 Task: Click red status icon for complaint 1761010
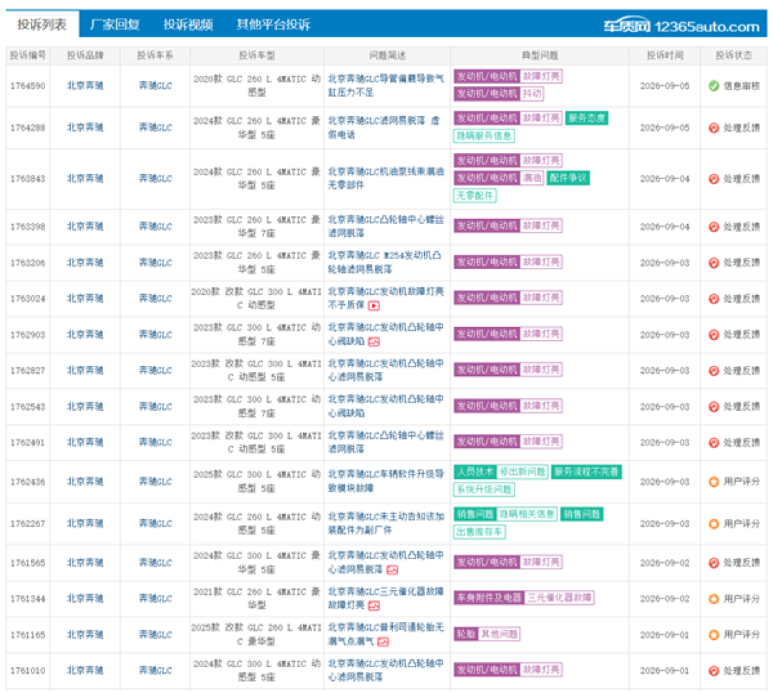[714, 670]
